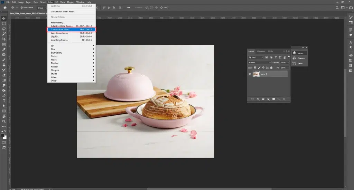Screen dimensions: 354x190
Task: Hide Layer 0 using eye icon
Action: [x=250, y=74]
